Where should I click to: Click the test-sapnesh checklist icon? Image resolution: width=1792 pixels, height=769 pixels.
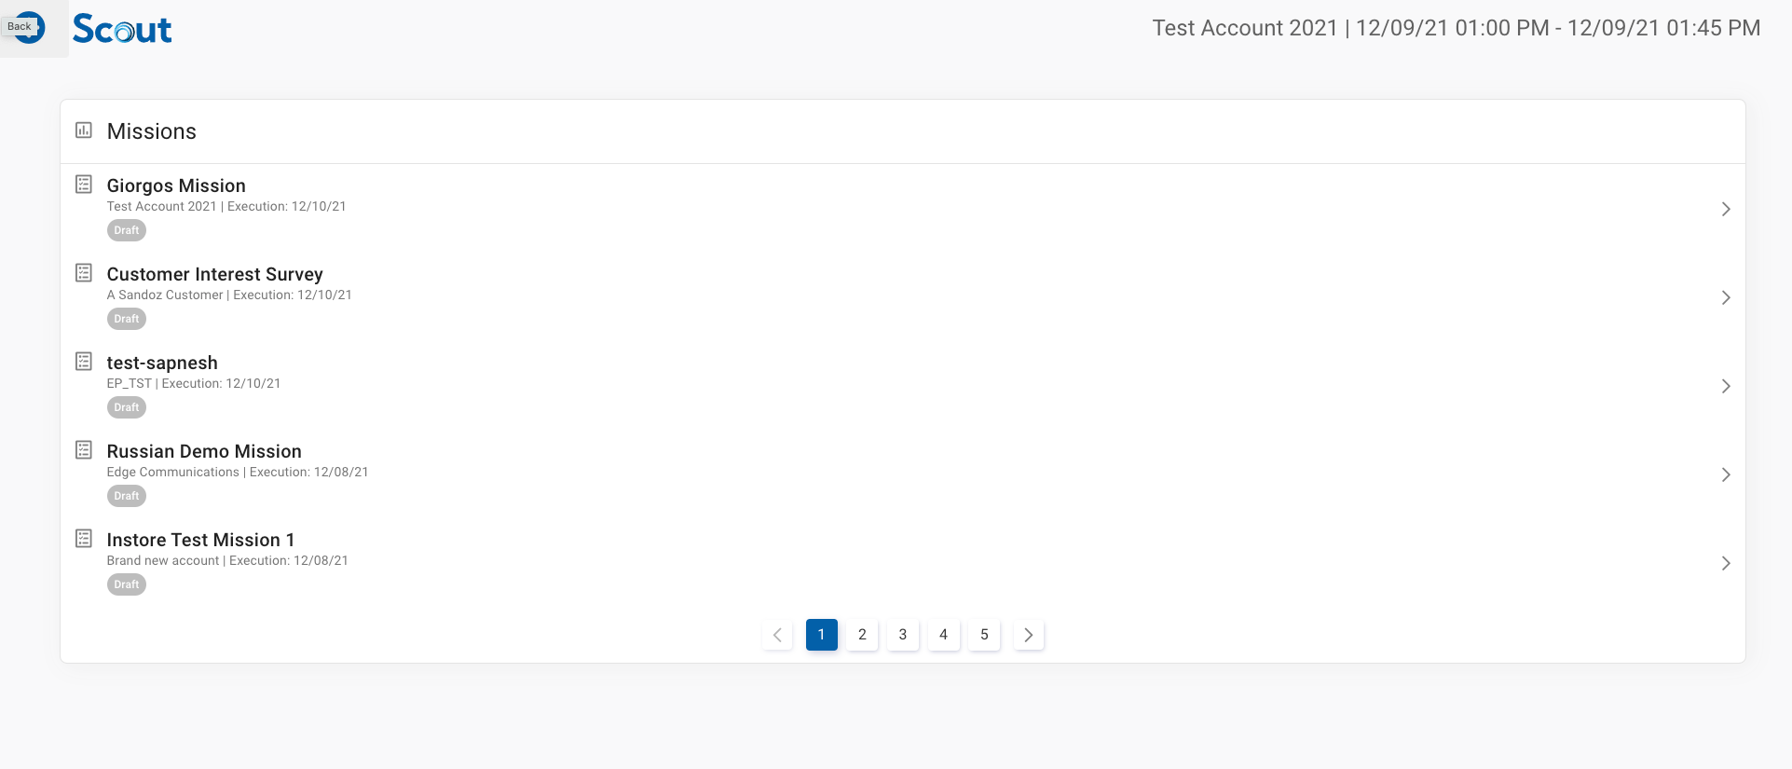pyautogui.click(x=84, y=362)
